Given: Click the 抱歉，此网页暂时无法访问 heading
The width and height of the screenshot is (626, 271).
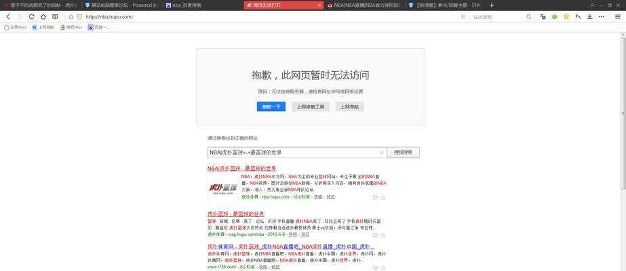Looking at the screenshot, I should pyautogui.click(x=311, y=75).
